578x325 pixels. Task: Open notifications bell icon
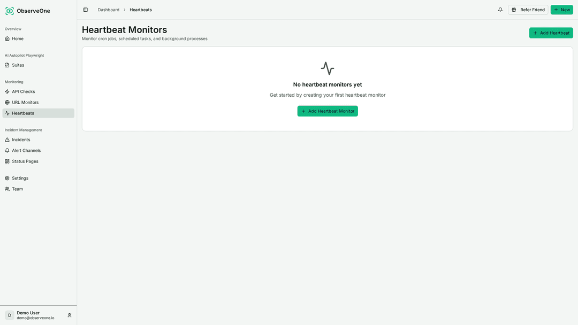coord(500,10)
